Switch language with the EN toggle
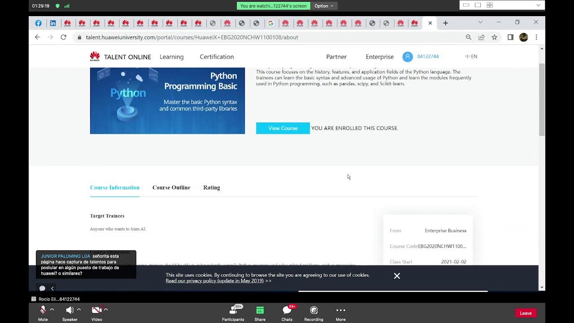 pyautogui.click(x=474, y=57)
